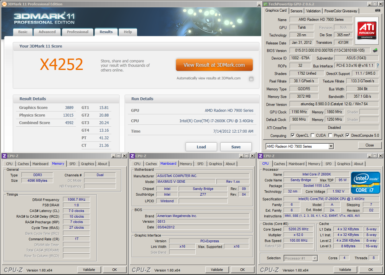Click the Combined Score 4592 value
The height and width of the screenshot is (275, 385).
69,123
